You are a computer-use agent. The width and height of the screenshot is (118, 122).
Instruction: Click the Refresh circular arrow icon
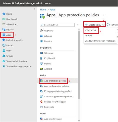coord(108,25)
